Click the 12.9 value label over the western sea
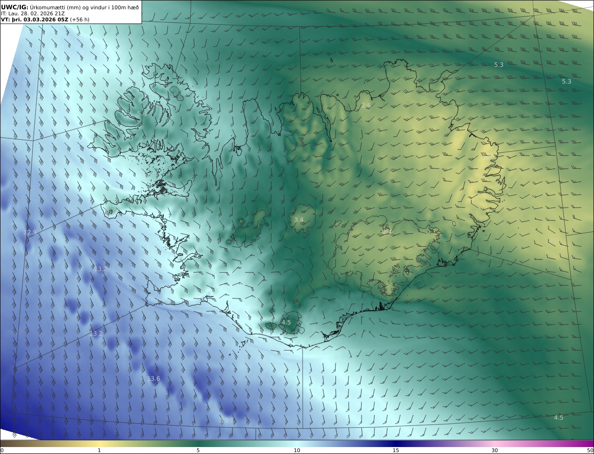Image resolution: width=594 pixels, height=454 pixels. (30, 232)
